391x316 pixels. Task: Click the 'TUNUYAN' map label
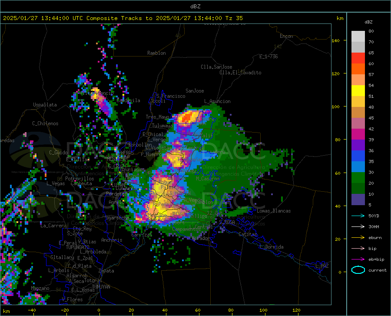pos(101,287)
